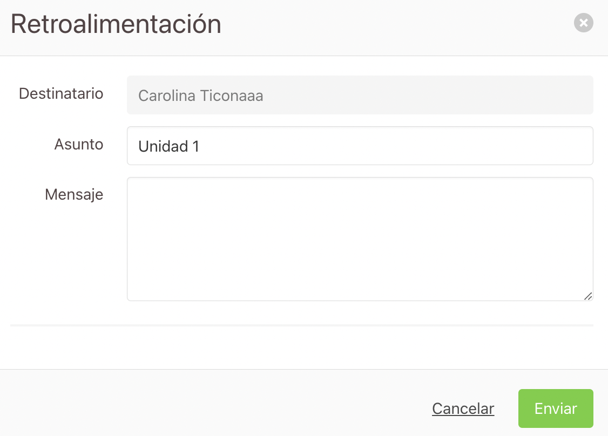Image resolution: width=608 pixels, height=436 pixels.
Task: Click the name Carolina Ticonaaa
Action: [x=201, y=96]
